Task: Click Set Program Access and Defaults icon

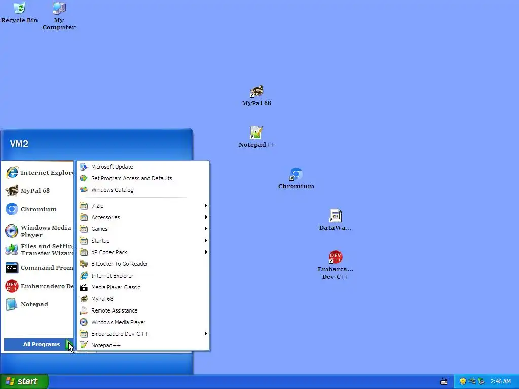Action: click(x=84, y=178)
